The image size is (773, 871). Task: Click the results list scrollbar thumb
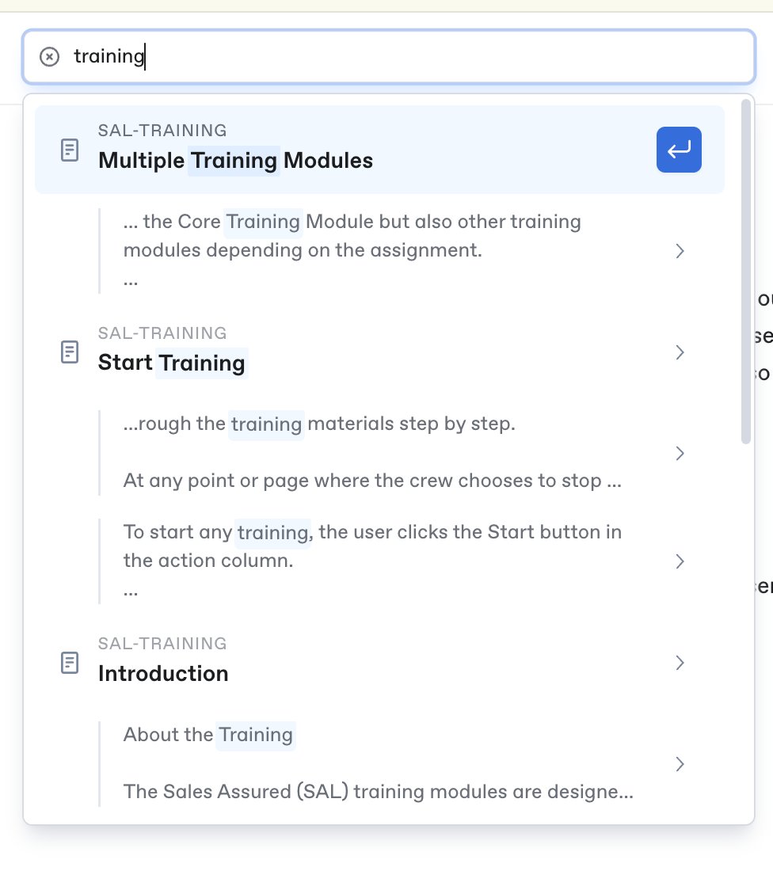[x=746, y=272]
